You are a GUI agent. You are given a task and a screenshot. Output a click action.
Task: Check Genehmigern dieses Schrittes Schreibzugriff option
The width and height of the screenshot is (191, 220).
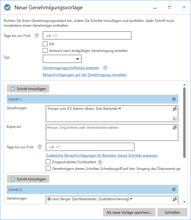(48, 168)
